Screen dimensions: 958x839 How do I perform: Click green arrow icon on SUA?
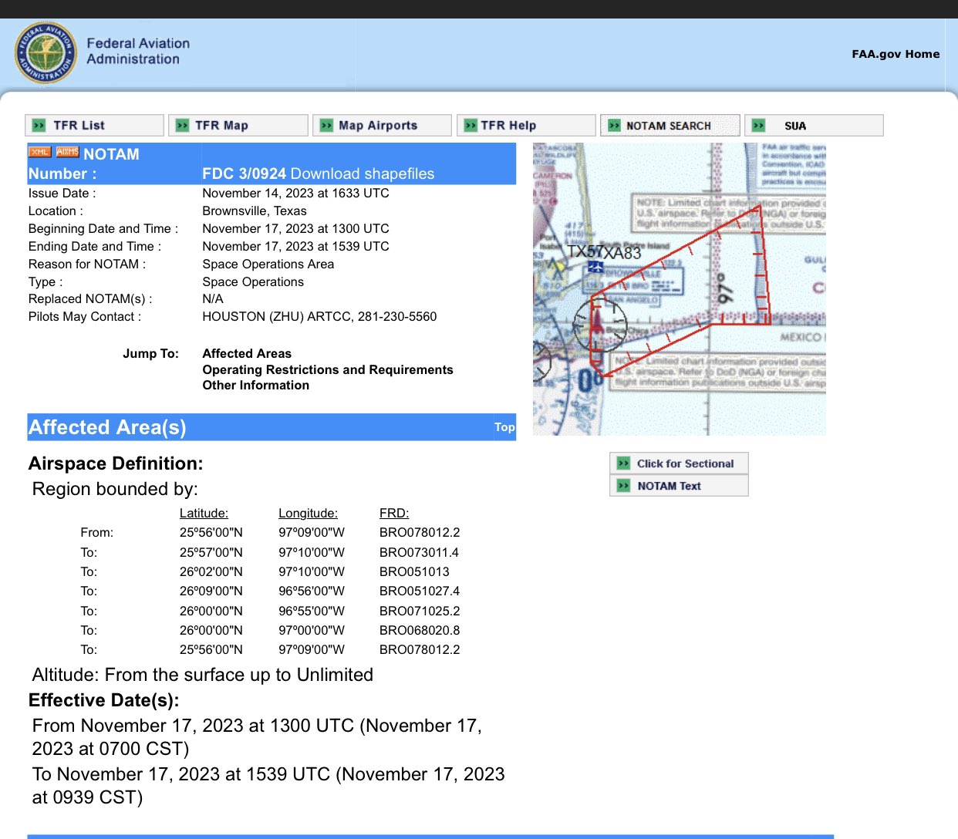(x=758, y=125)
